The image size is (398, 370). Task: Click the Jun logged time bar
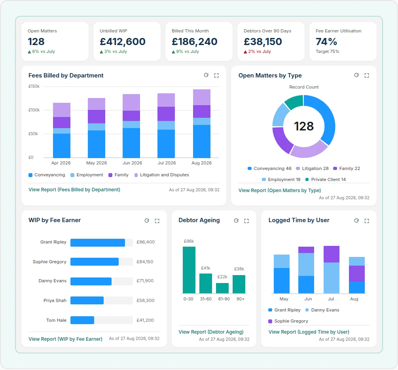click(x=306, y=270)
